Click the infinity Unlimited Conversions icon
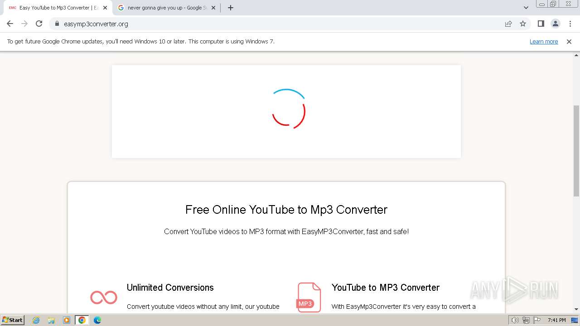Screen dimensions: 580x326 (104, 297)
